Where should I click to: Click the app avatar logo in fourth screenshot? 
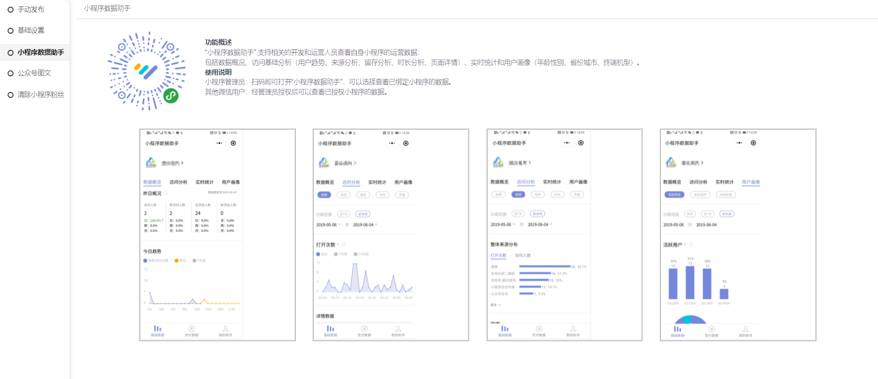671,163
